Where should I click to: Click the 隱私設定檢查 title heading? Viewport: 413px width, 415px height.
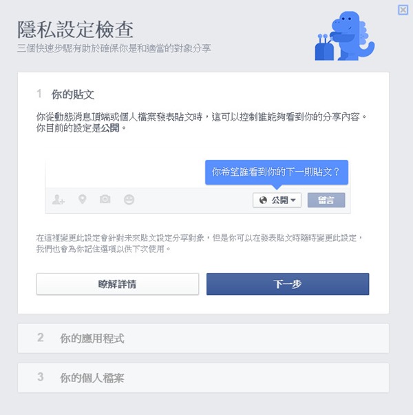click(x=75, y=30)
